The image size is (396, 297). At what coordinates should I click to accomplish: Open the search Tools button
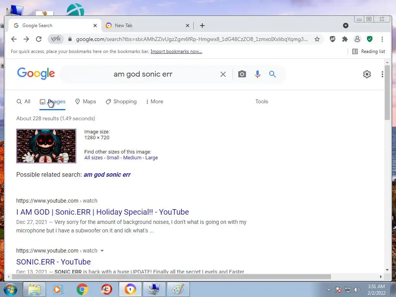(262, 102)
